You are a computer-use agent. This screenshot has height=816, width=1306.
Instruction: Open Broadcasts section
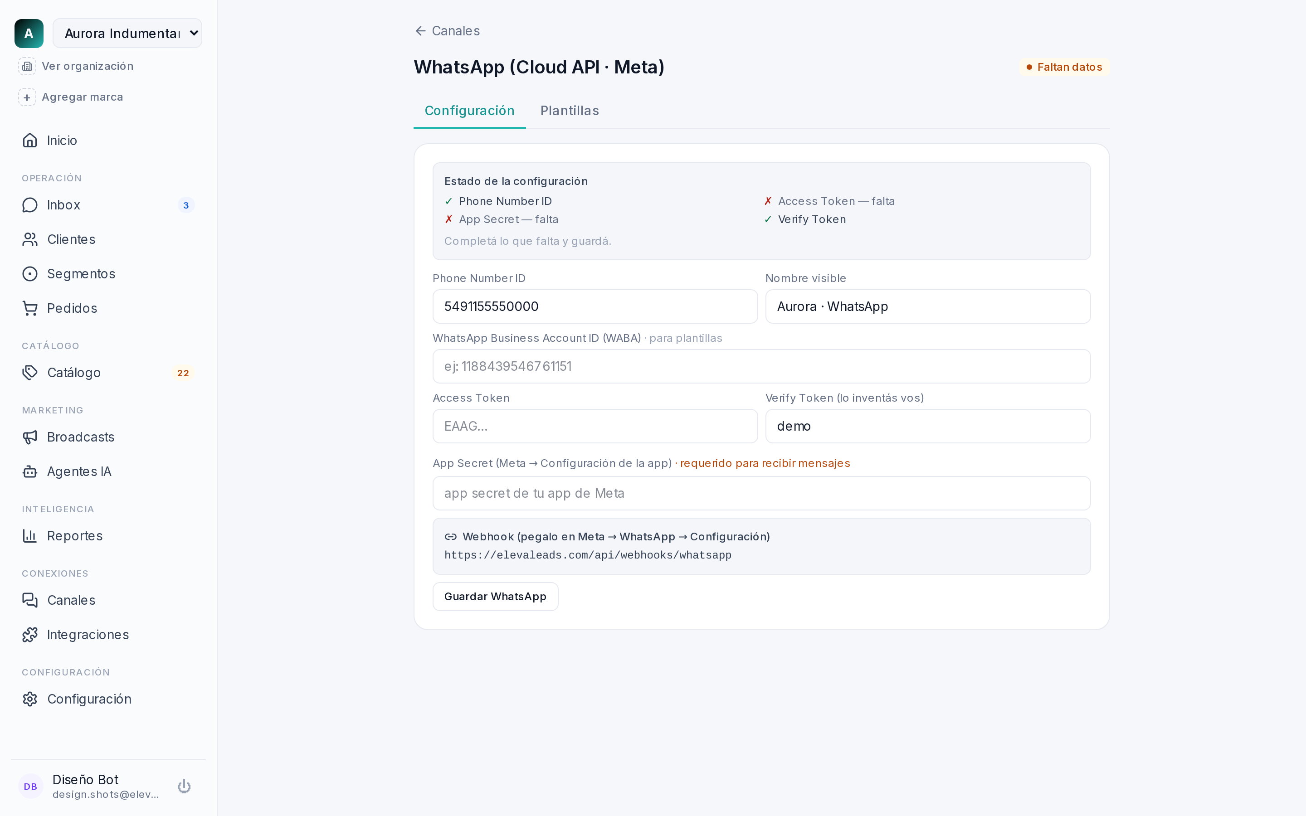[108, 437]
